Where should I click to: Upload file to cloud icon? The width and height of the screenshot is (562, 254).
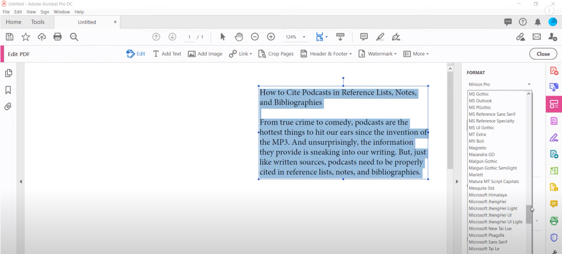click(42, 37)
